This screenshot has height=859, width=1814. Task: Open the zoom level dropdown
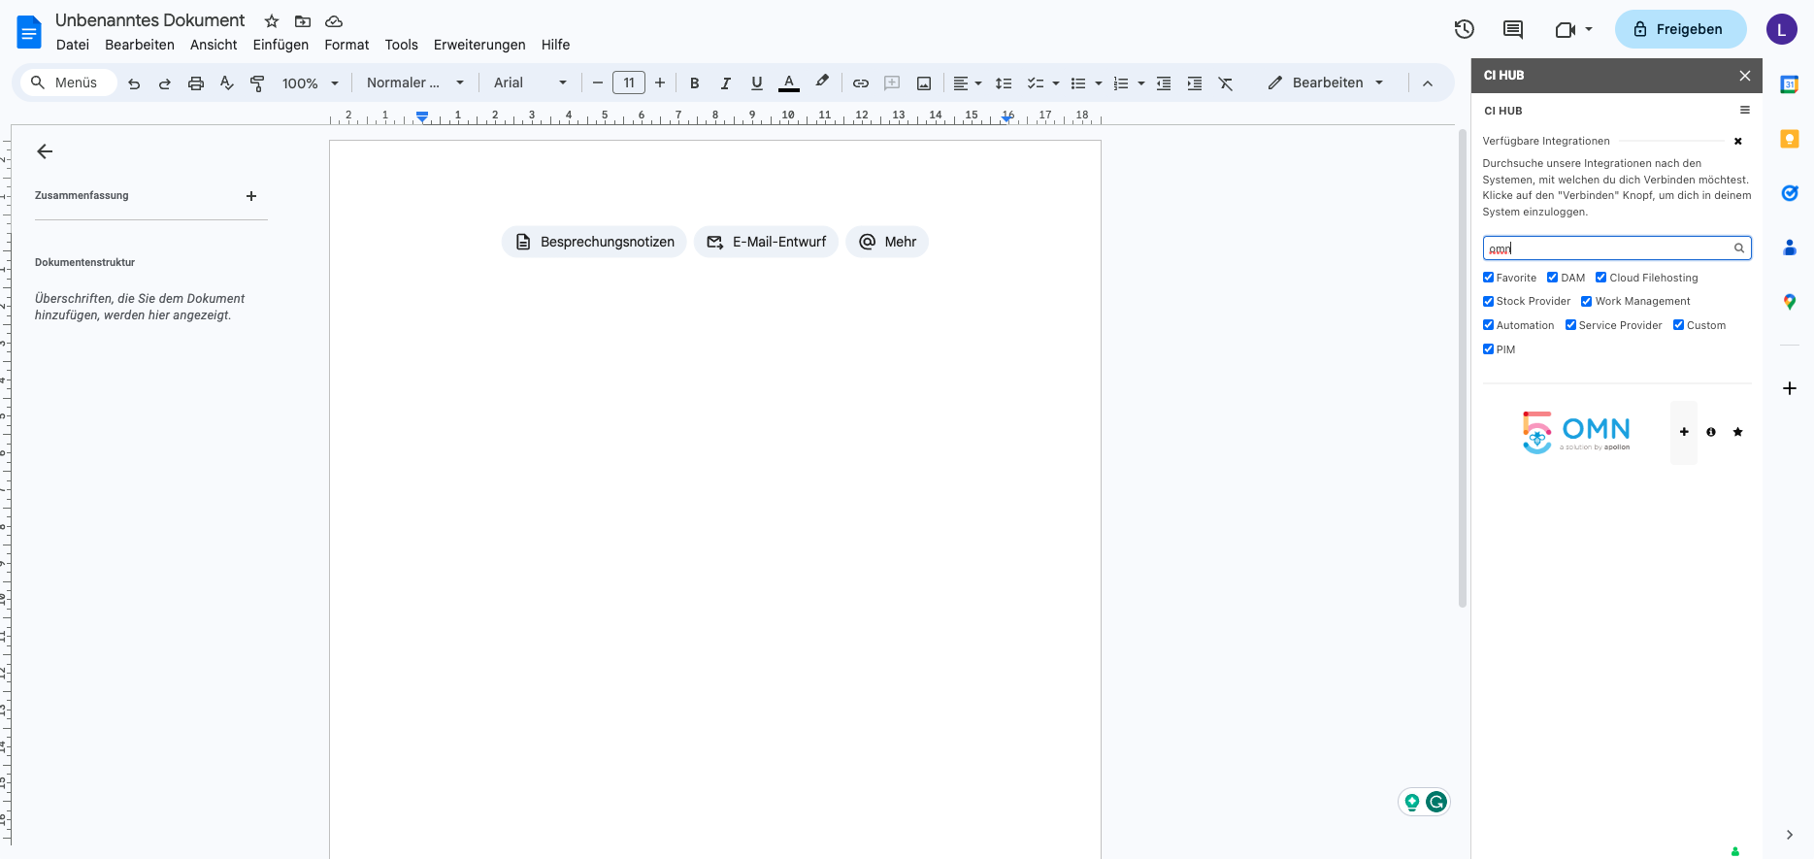(311, 83)
